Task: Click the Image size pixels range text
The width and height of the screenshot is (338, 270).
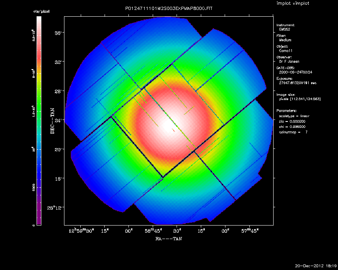Action: click(x=299, y=99)
